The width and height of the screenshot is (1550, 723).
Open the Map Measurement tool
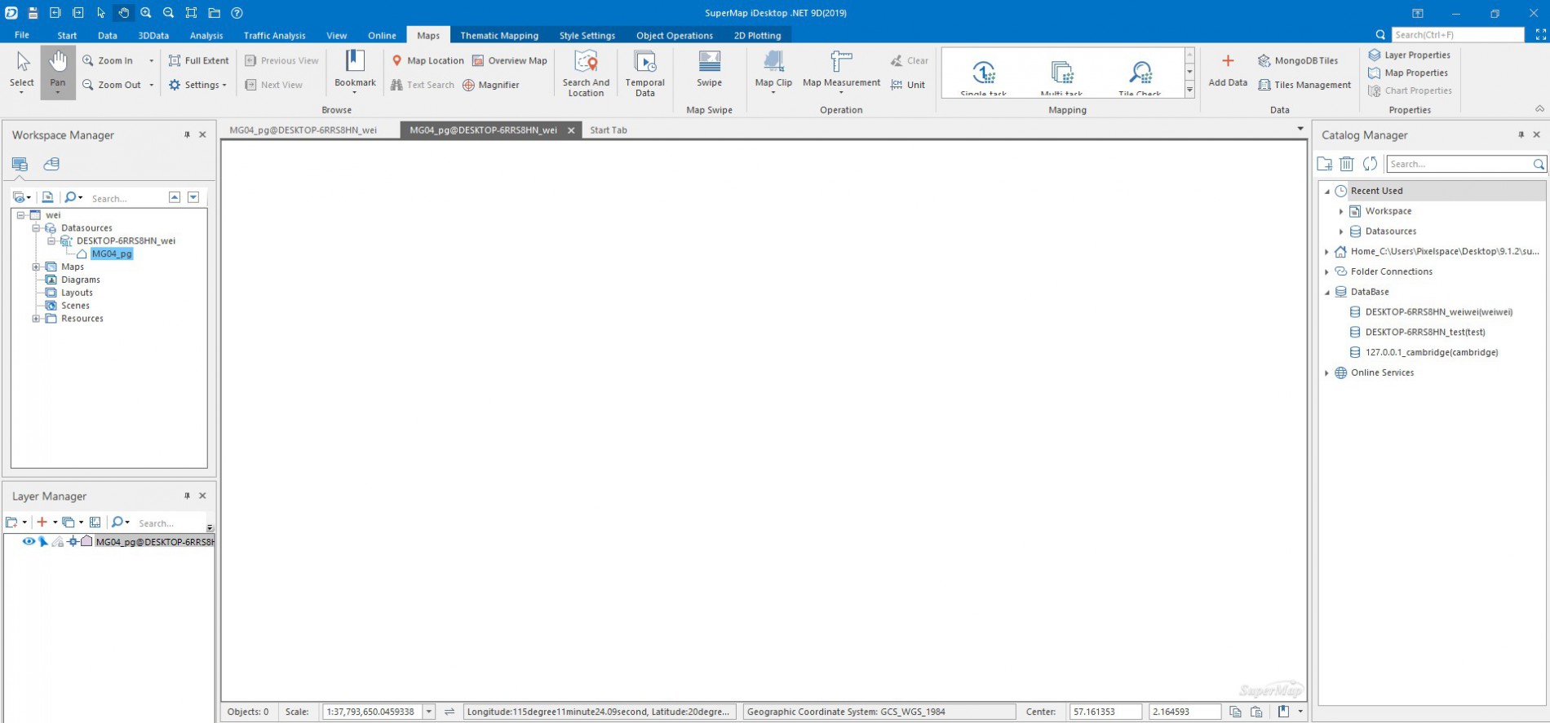tap(841, 70)
